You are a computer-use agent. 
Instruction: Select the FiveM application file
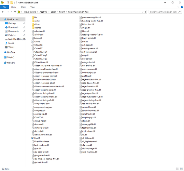pos(36,138)
